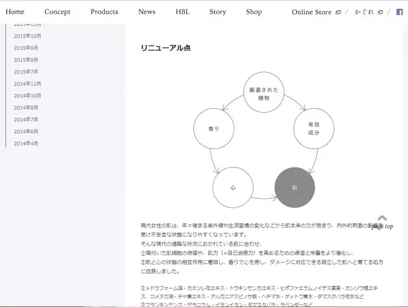Open the external link icon beside かぐれ
Screen dimensions: 408x307
(380, 12)
